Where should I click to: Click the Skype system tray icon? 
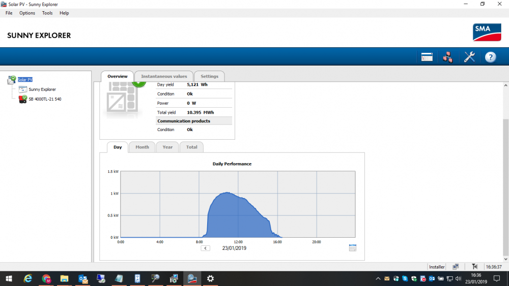coord(405,278)
